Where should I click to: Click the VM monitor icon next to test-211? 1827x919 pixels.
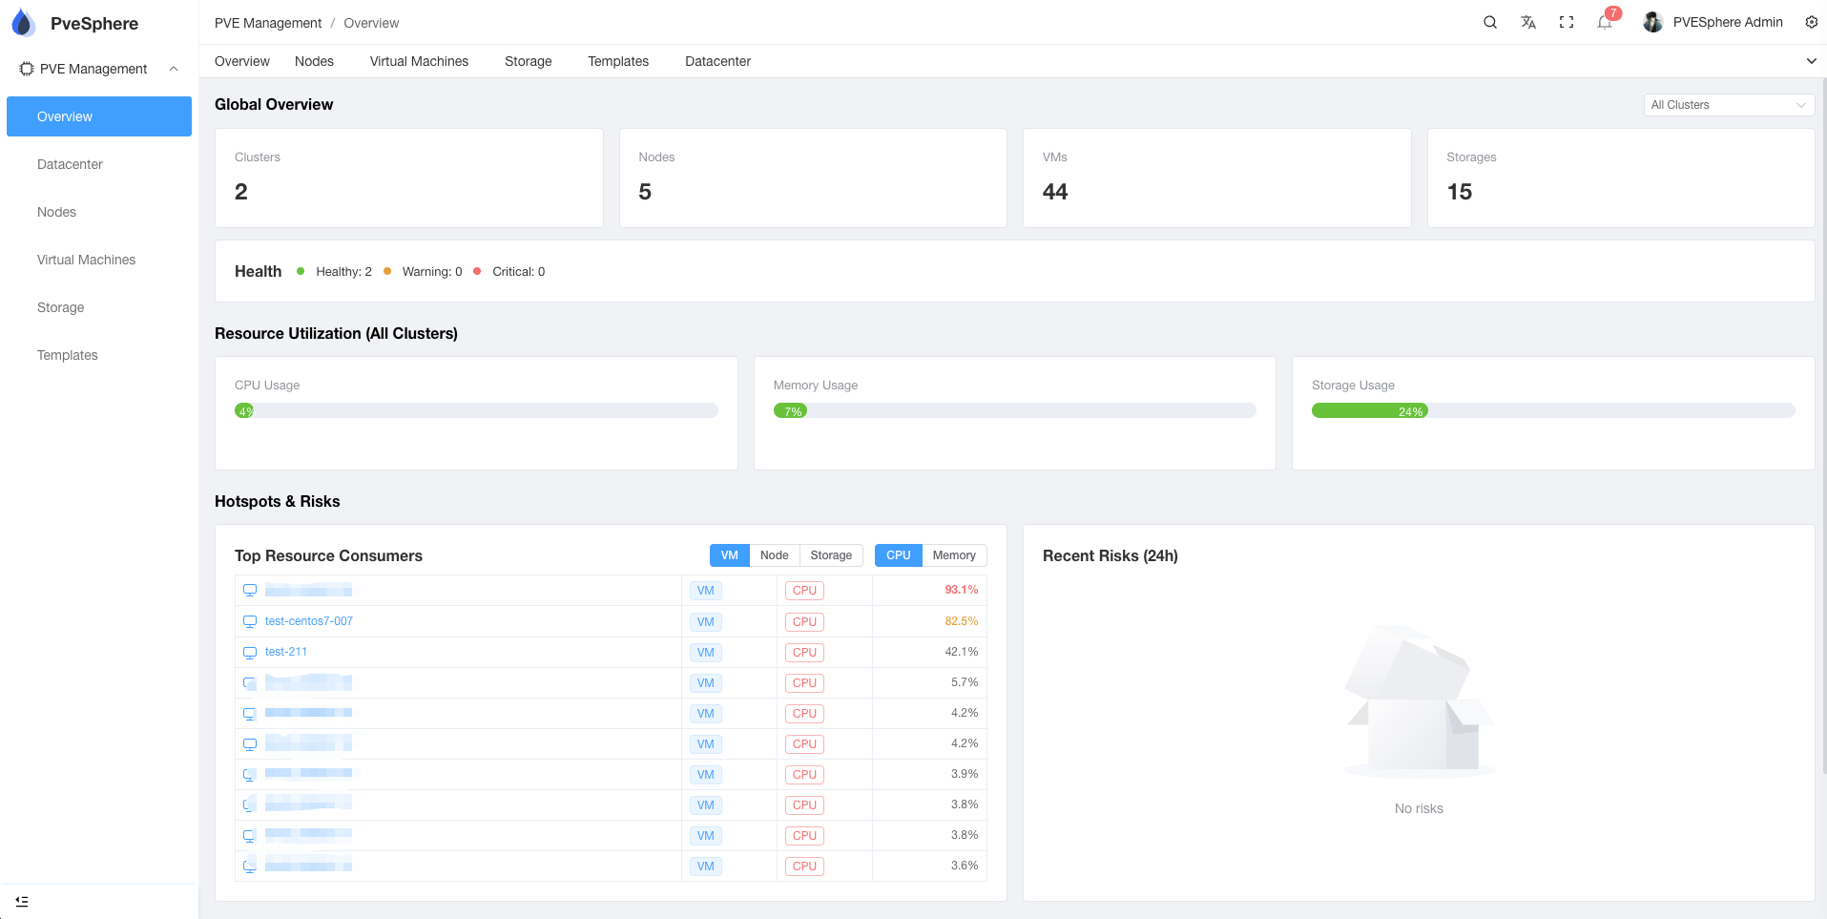250,652
